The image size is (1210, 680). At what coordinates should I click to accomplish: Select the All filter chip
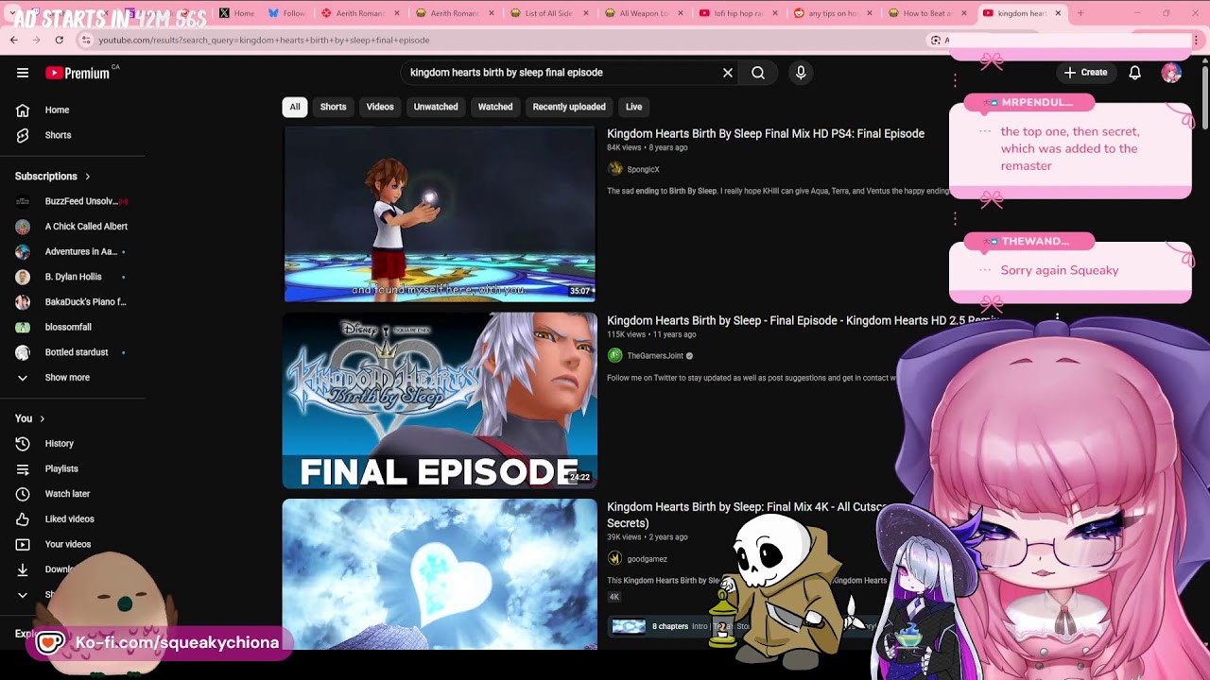tap(295, 107)
